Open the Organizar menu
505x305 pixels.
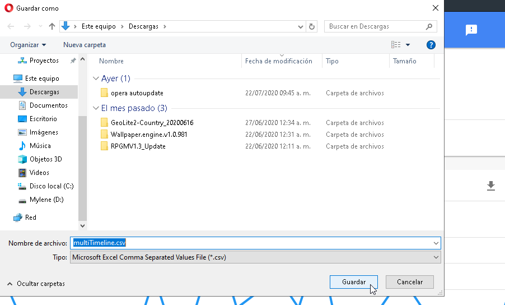click(28, 45)
